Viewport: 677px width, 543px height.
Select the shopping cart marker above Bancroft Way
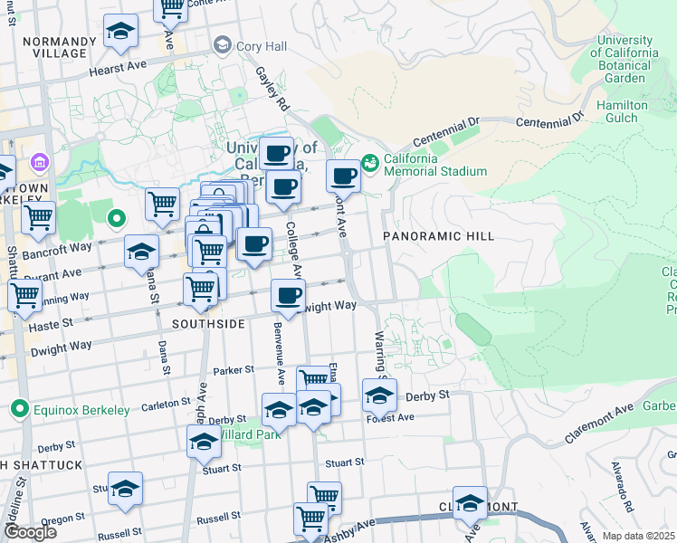pos(162,205)
